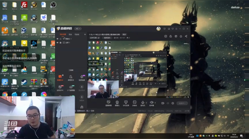
Task: Click the 横屏通用 orientation button
Action: pyautogui.click(x=107, y=38)
